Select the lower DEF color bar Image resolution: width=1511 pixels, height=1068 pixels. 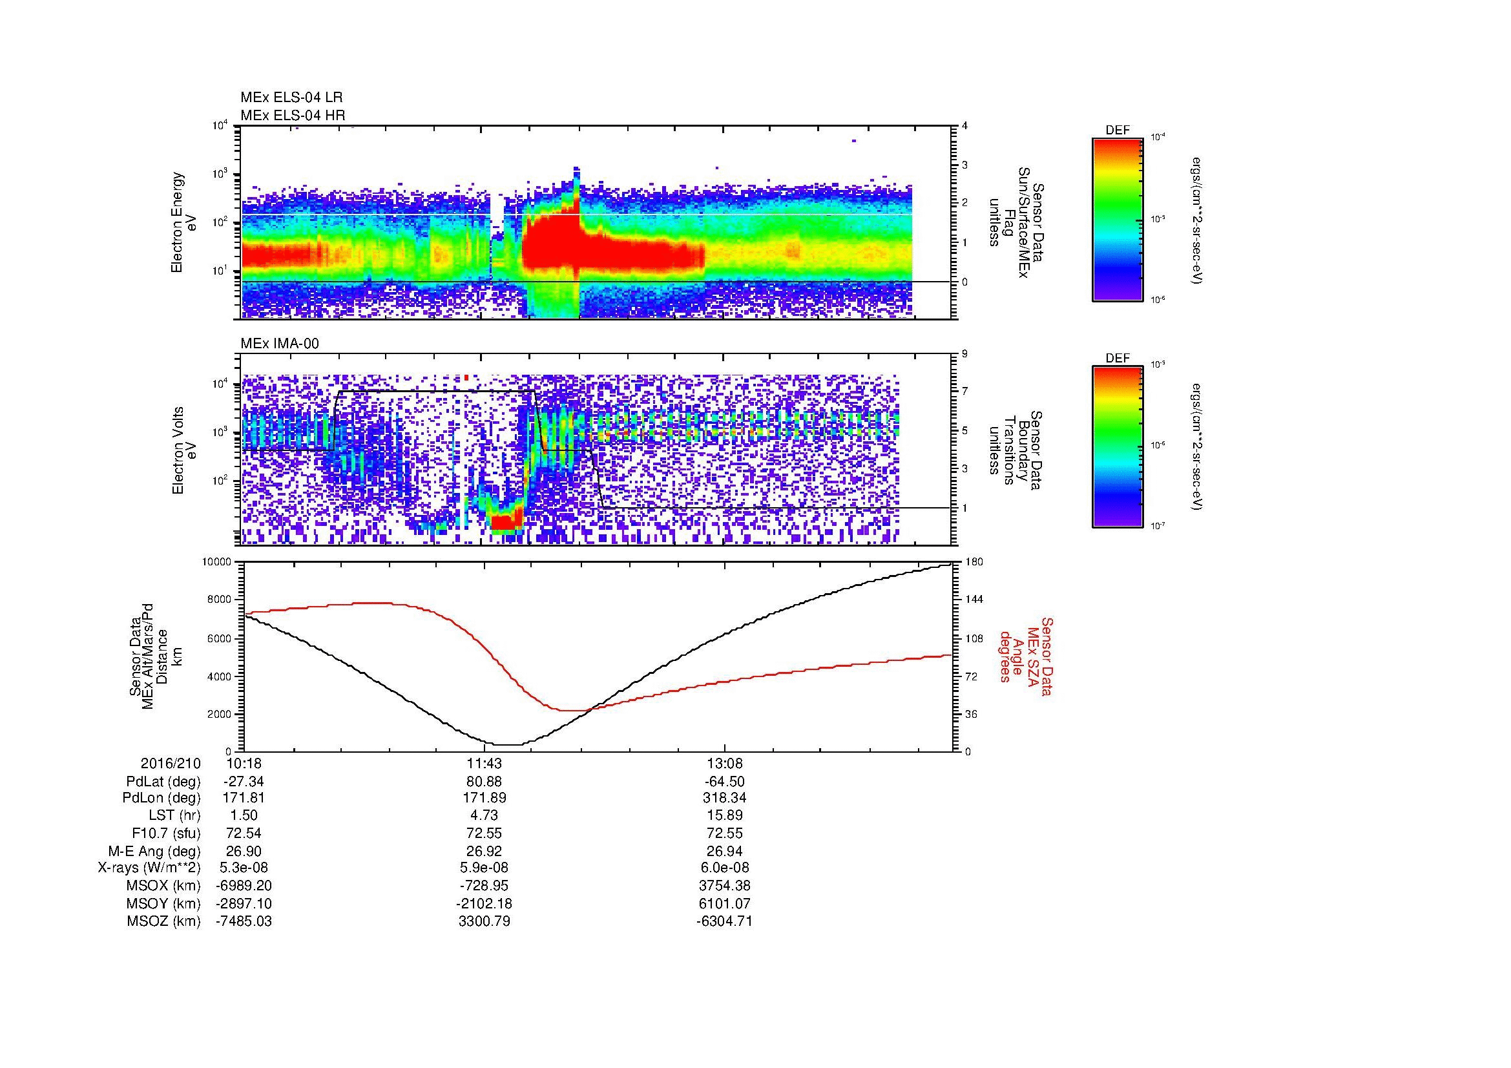[1117, 447]
